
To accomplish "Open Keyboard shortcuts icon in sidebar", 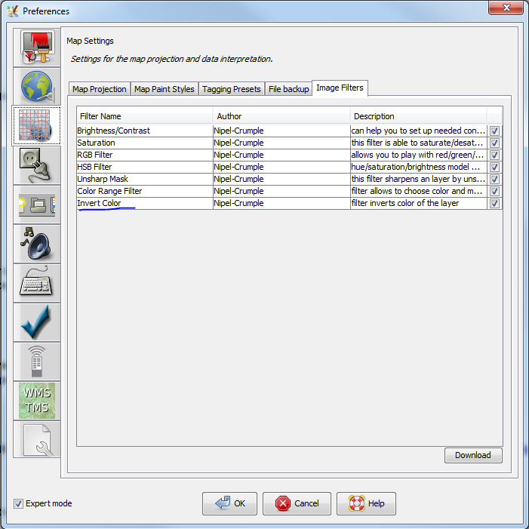I will point(37,282).
